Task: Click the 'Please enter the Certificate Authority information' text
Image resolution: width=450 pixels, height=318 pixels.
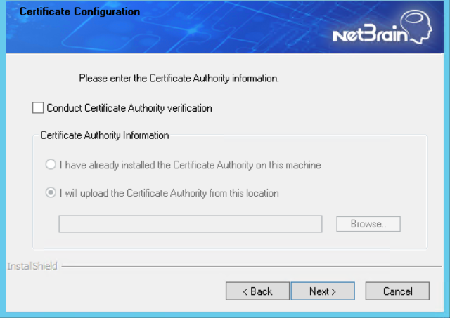Action: point(179,78)
